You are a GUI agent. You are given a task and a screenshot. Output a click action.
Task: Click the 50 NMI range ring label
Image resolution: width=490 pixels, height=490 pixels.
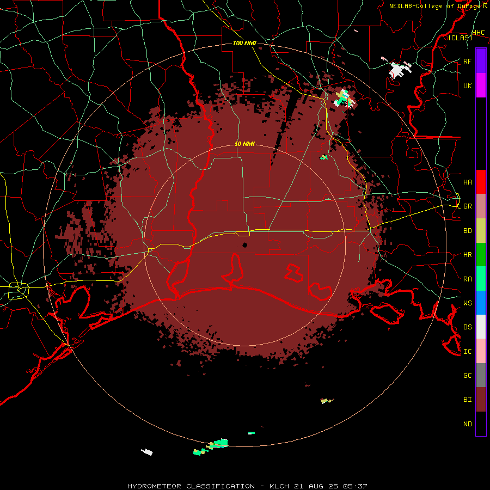coord(244,144)
